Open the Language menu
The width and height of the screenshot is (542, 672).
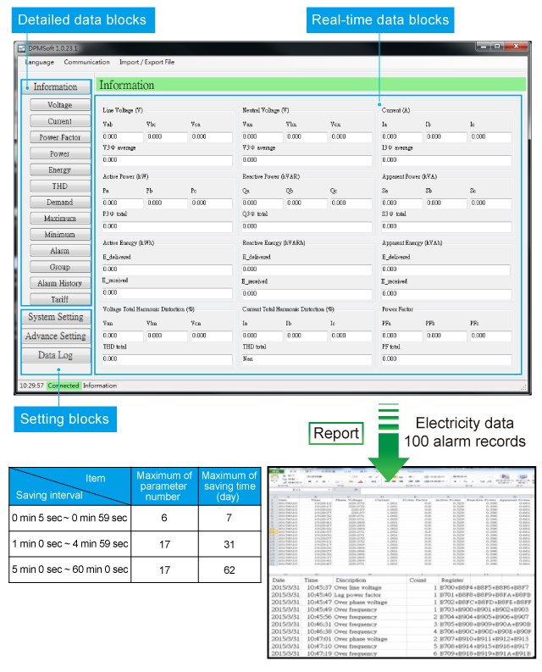coord(39,62)
